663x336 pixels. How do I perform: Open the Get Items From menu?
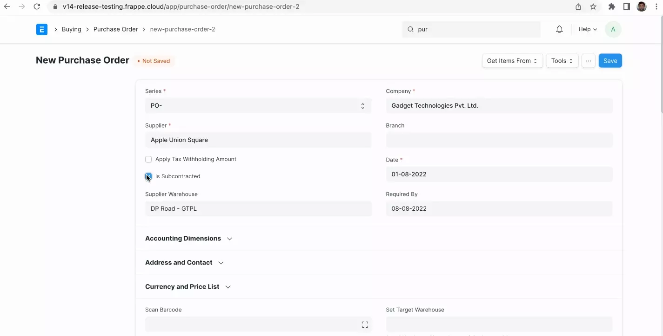tap(512, 61)
